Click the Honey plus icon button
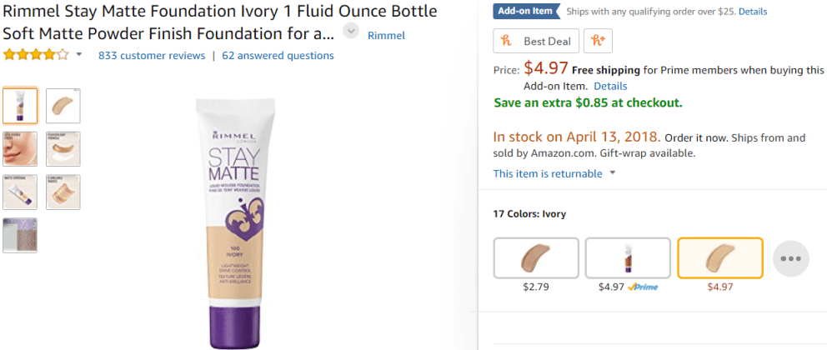 point(598,41)
